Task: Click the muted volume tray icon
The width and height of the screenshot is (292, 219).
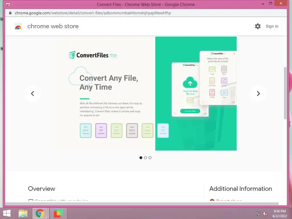Action: [x=265, y=213]
